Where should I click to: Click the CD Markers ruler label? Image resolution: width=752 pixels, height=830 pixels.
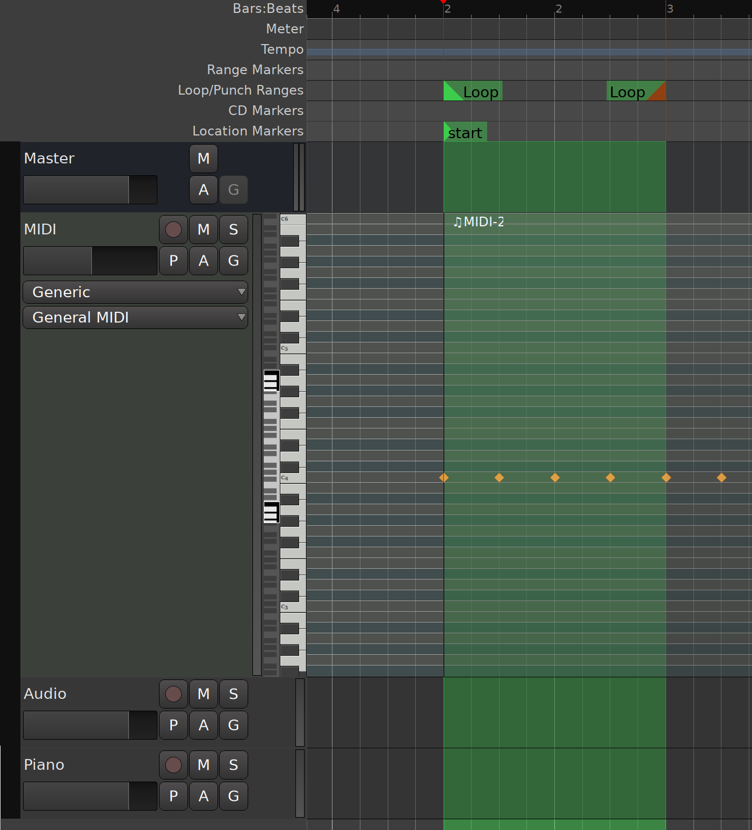pyautogui.click(x=266, y=111)
